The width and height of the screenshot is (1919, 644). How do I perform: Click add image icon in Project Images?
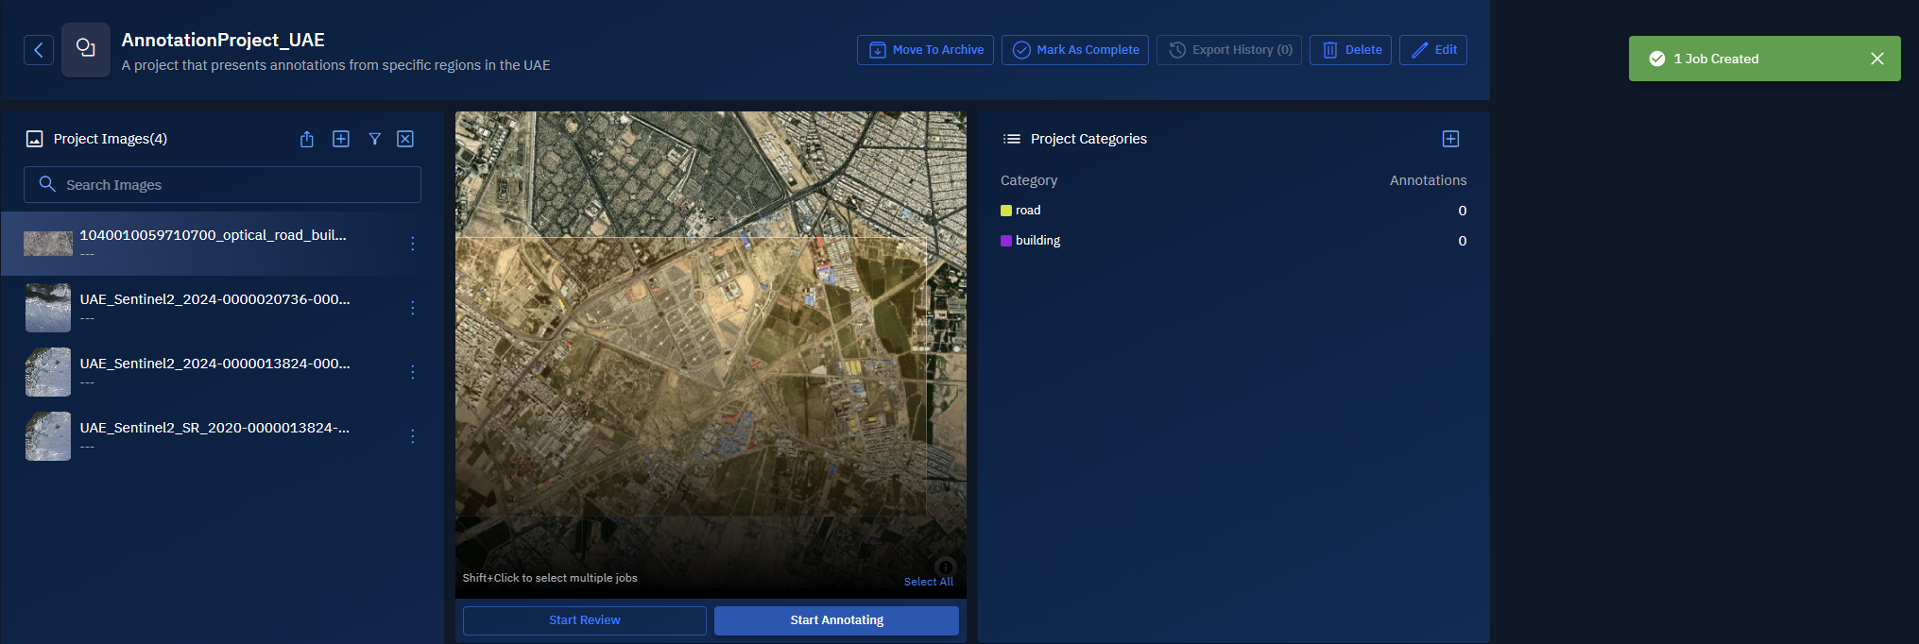(341, 140)
